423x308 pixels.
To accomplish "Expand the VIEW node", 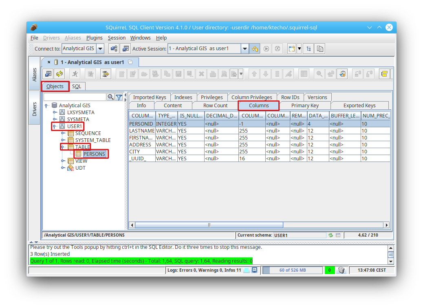I will [x=63, y=161].
